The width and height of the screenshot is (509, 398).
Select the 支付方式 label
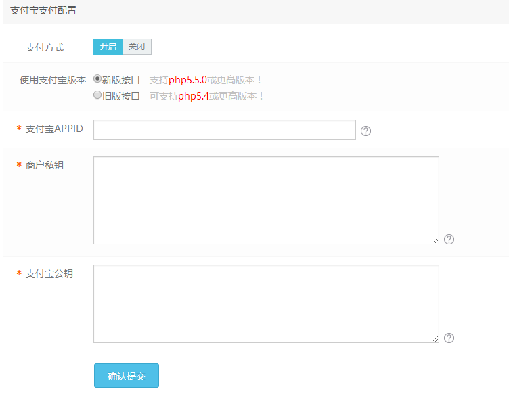tap(45, 48)
